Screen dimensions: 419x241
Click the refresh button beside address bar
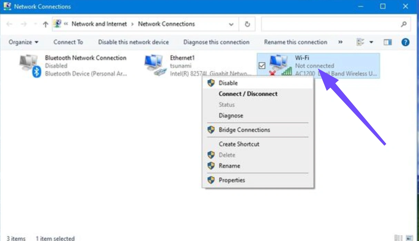tap(247, 24)
